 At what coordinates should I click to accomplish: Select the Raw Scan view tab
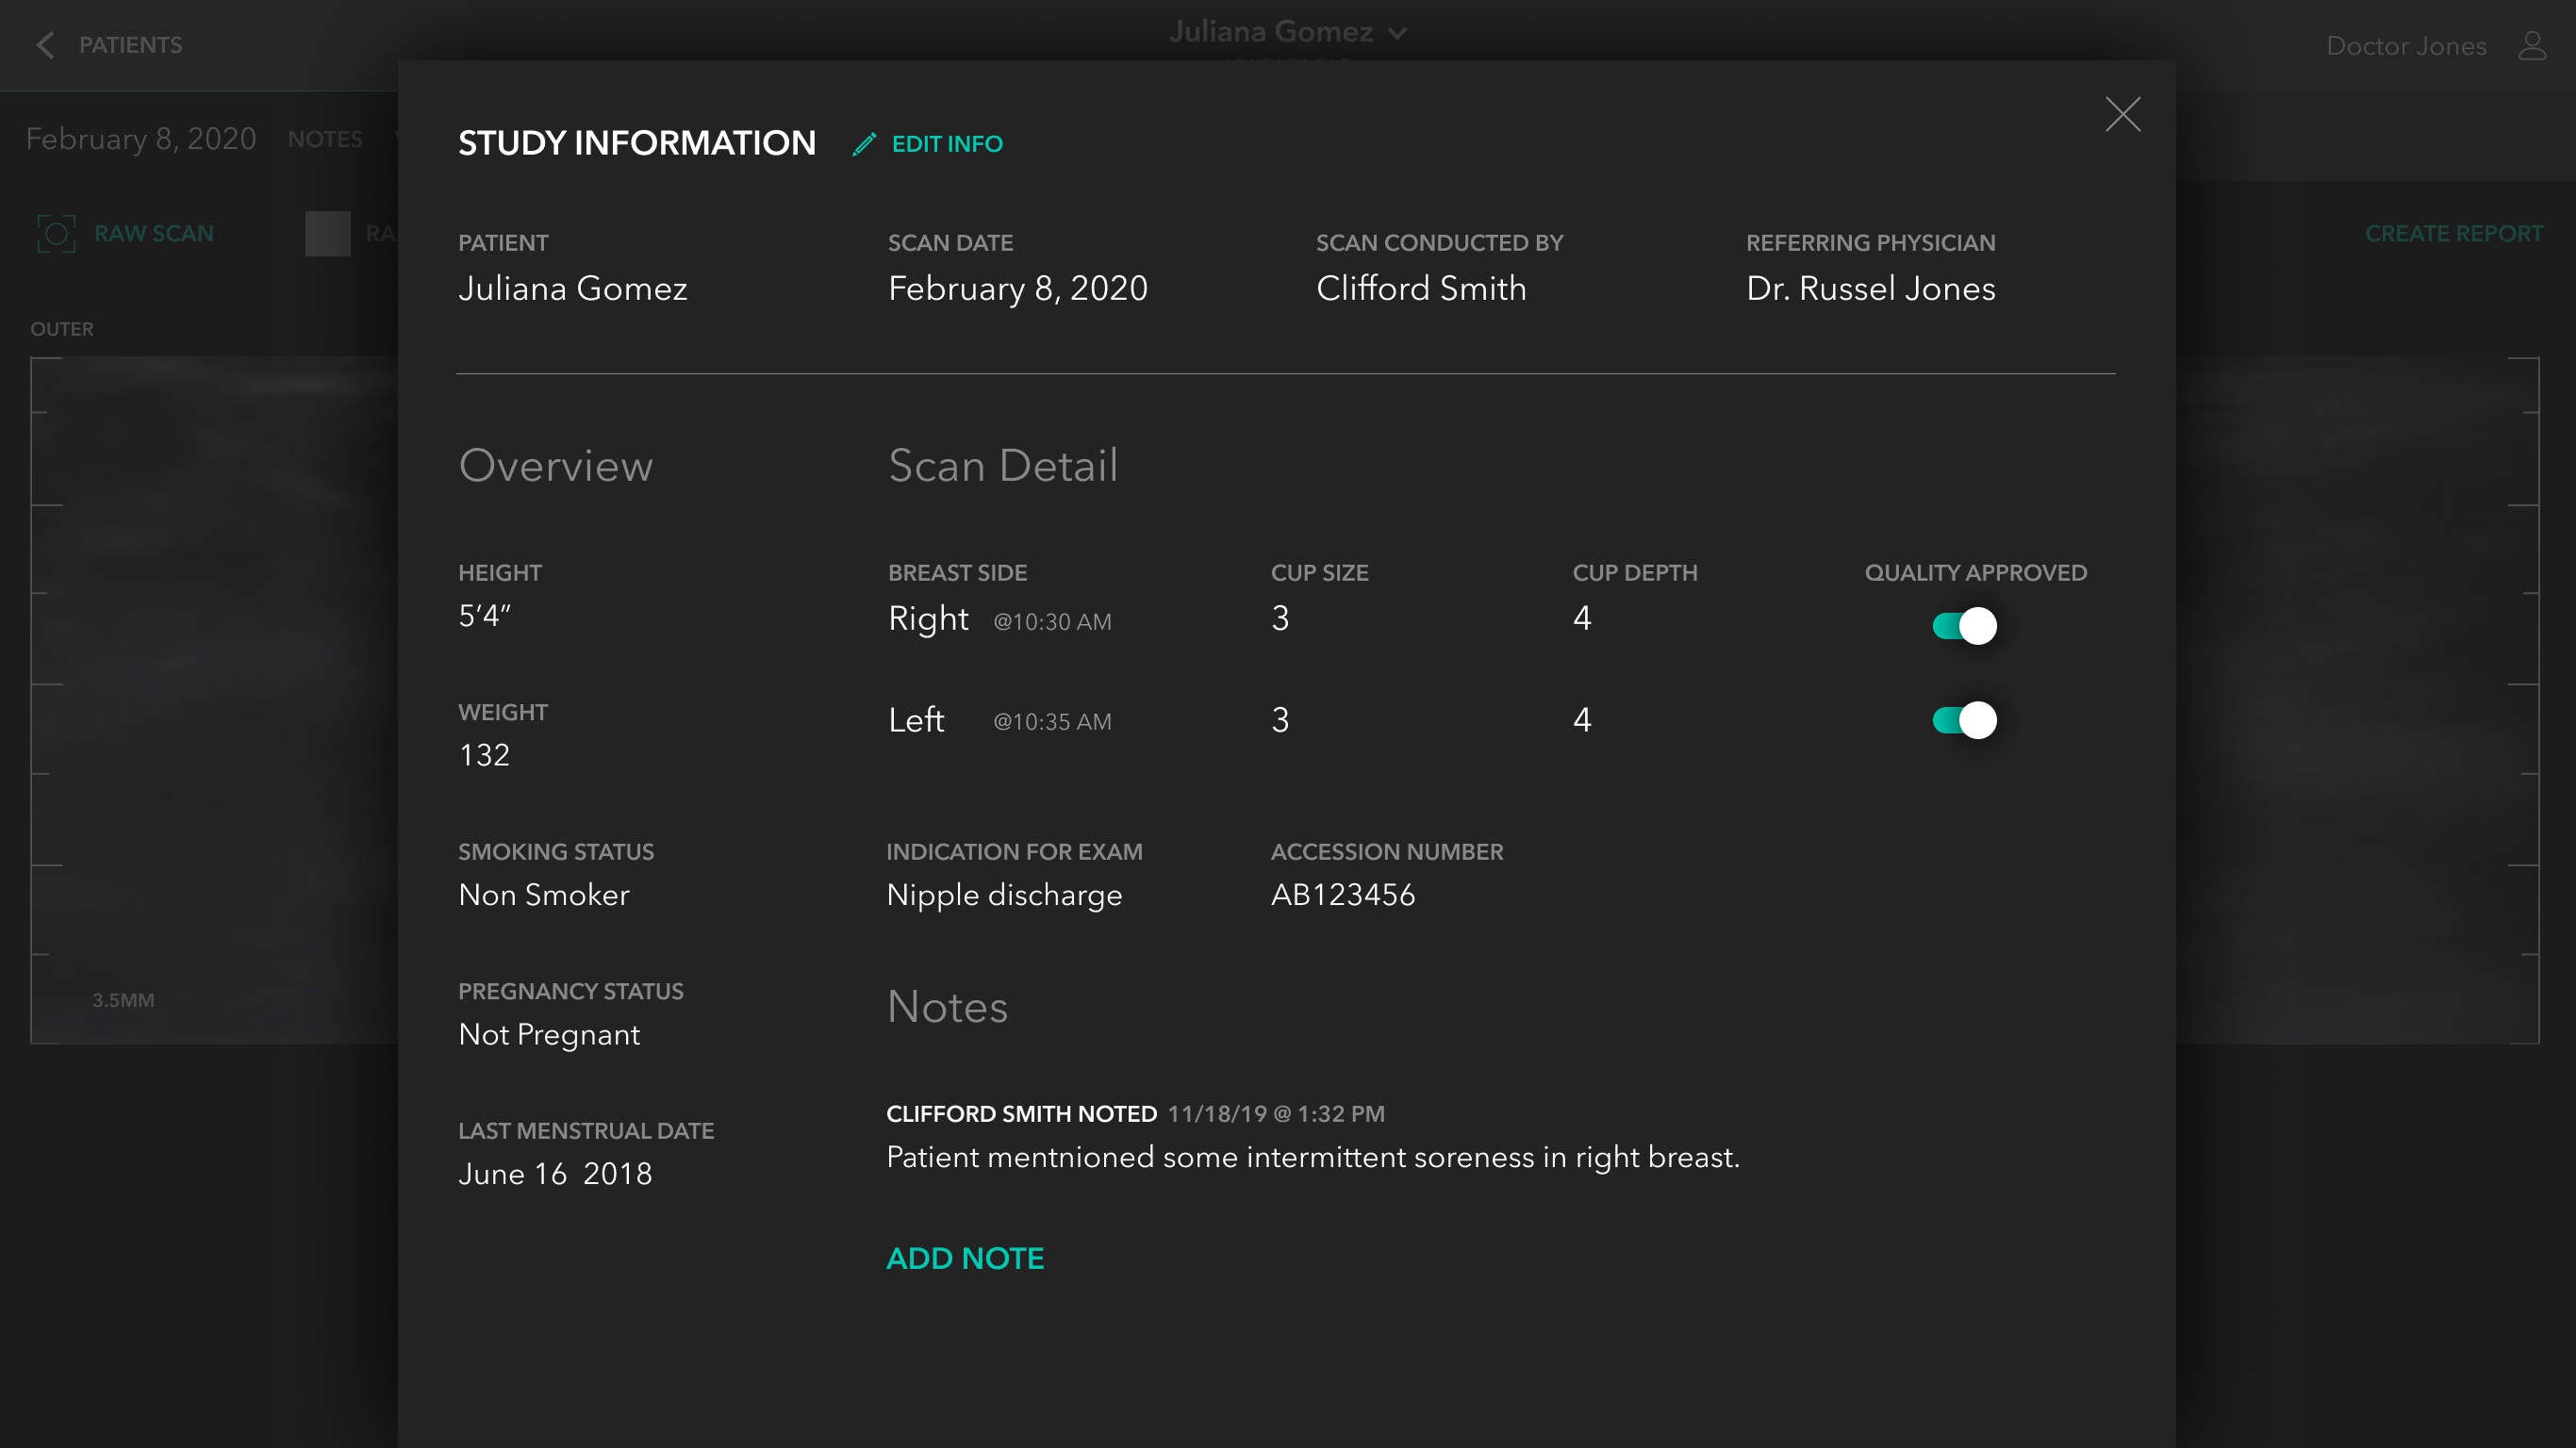point(153,233)
